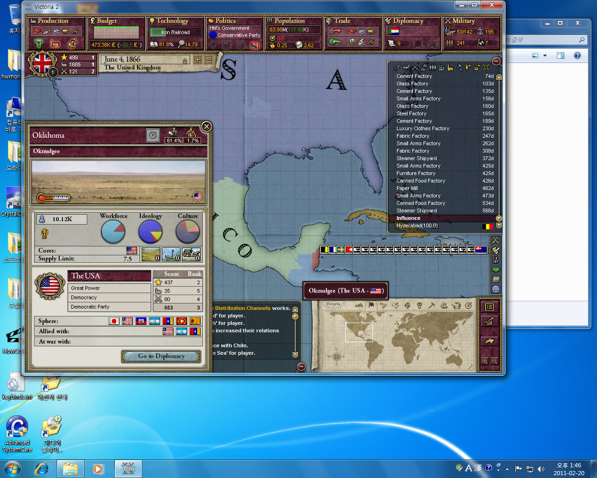Select Steel Factory 165d entry
This screenshot has width=597, height=478.
pyautogui.click(x=445, y=114)
